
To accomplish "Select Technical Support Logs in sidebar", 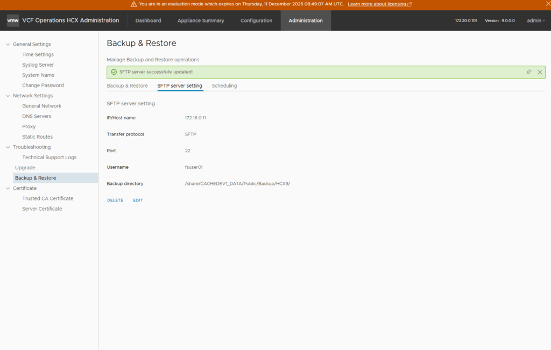I will coord(49,157).
